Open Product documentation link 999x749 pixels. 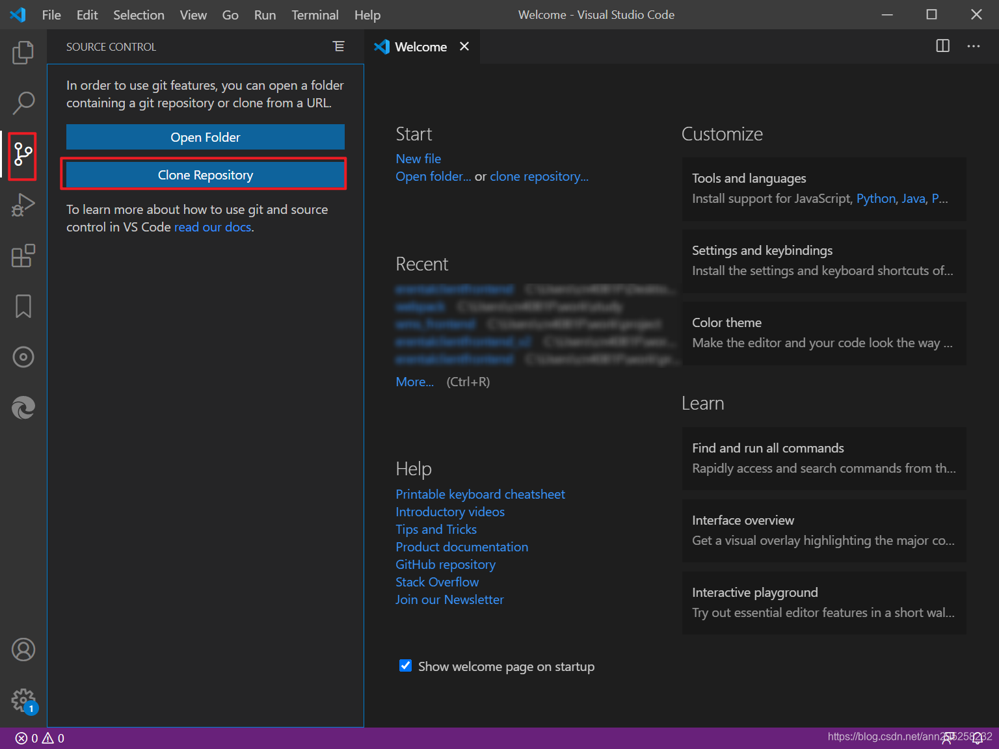pyautogui.click(x=462, y=547)
